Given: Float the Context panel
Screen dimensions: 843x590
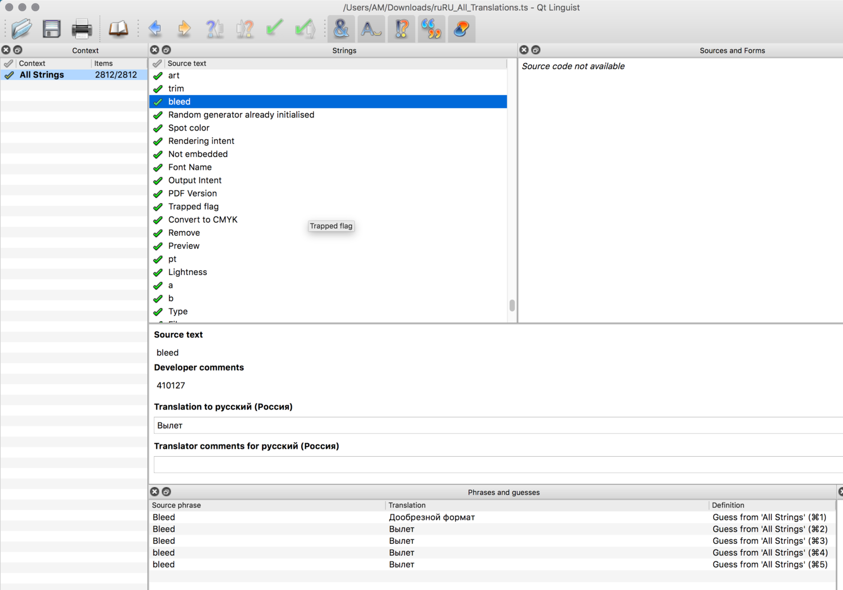Looking at the screenshot, I should point(18,50).
